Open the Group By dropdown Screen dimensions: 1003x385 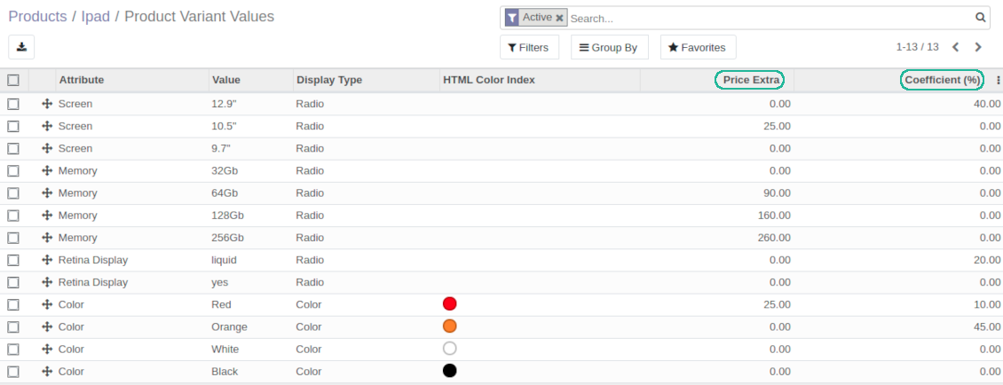click(x=610, y=47)
